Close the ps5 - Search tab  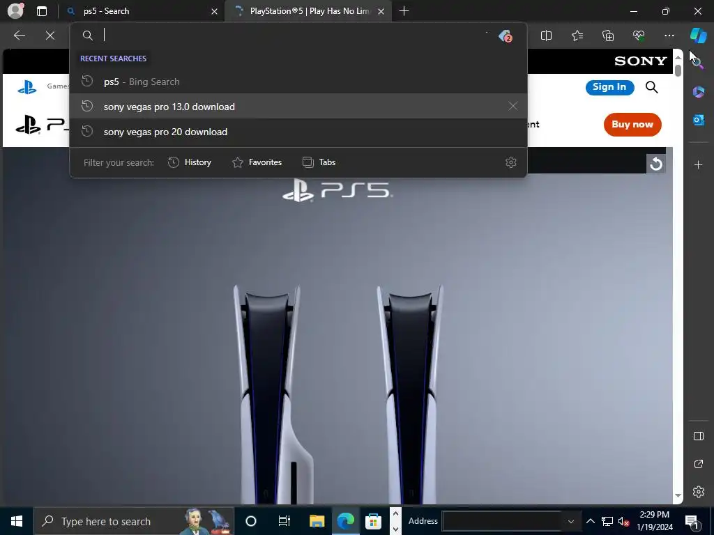tap(214, 11)
